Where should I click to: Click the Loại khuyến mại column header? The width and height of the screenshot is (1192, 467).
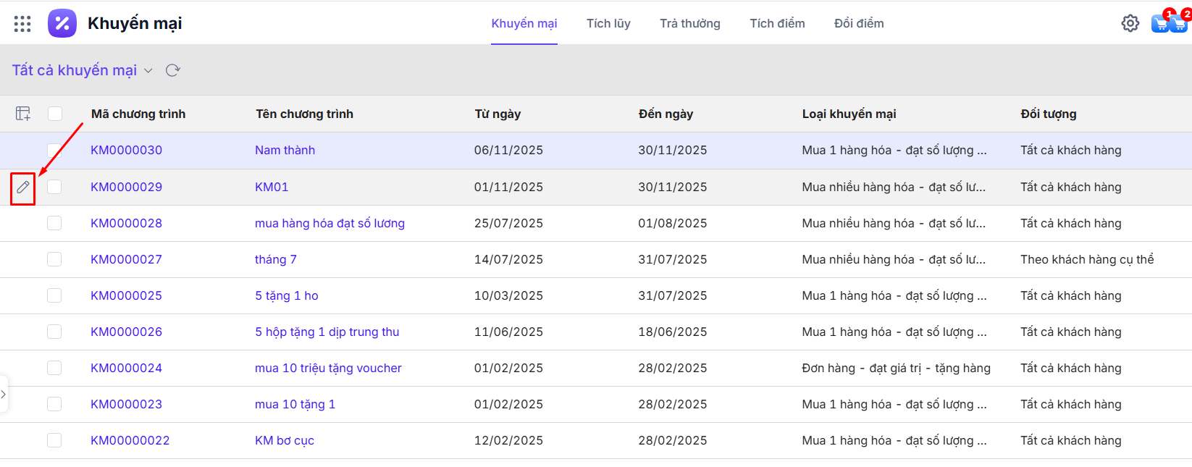(849, 114)
